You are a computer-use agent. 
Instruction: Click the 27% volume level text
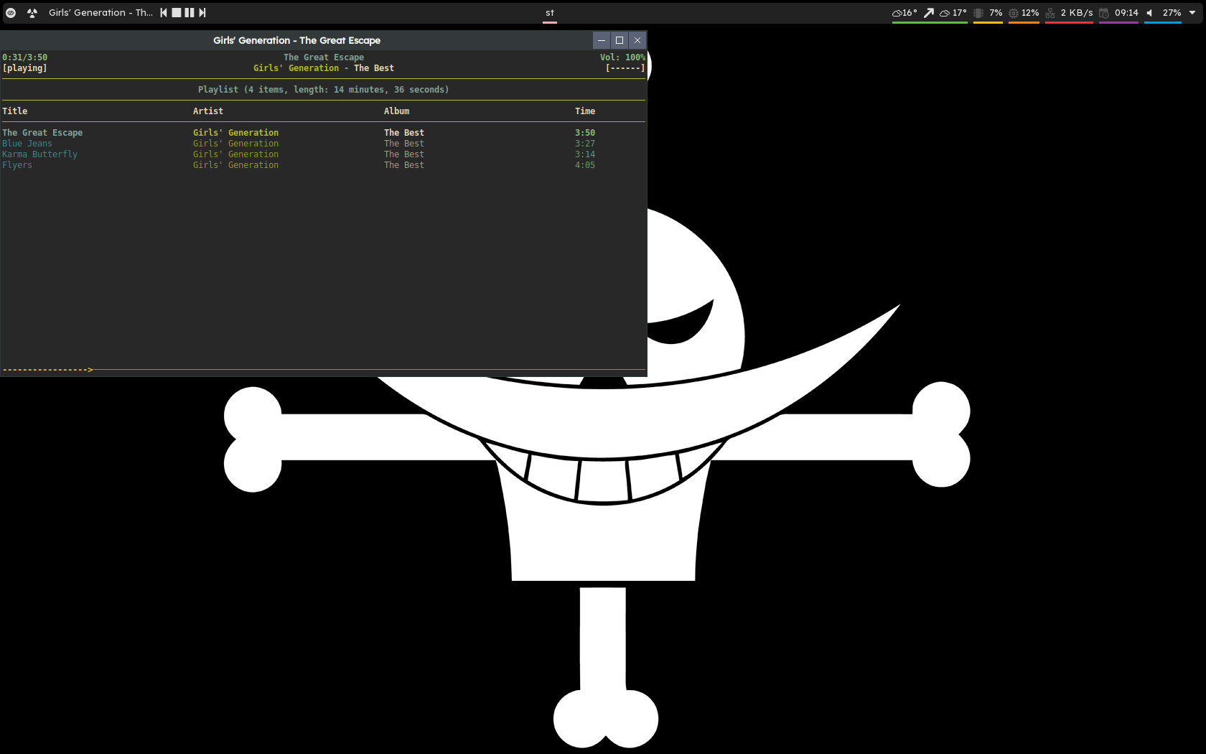tap(1172, 13)
